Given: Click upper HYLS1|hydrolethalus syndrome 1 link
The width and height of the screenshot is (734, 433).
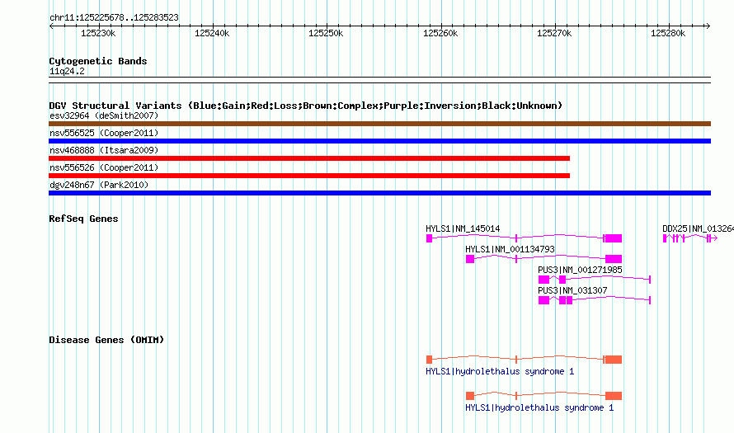Looking at the screenshot, I should click(x=500, y=371).
